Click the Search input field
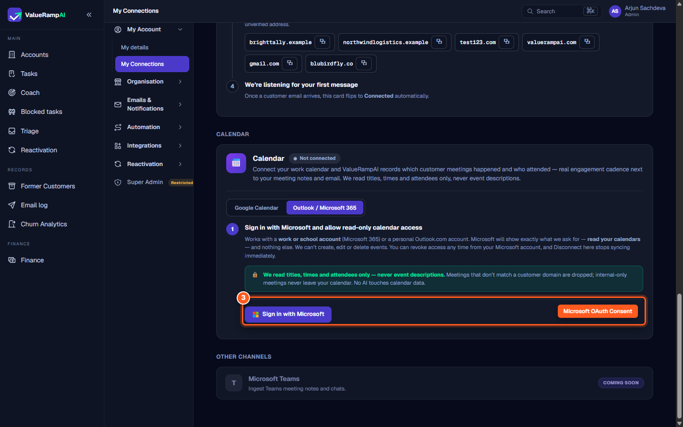683x427 pixels. [562, 11]
